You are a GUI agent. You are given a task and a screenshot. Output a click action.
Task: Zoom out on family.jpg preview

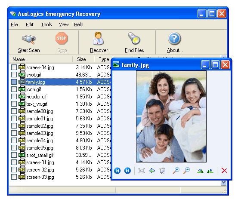click(186, 171)
